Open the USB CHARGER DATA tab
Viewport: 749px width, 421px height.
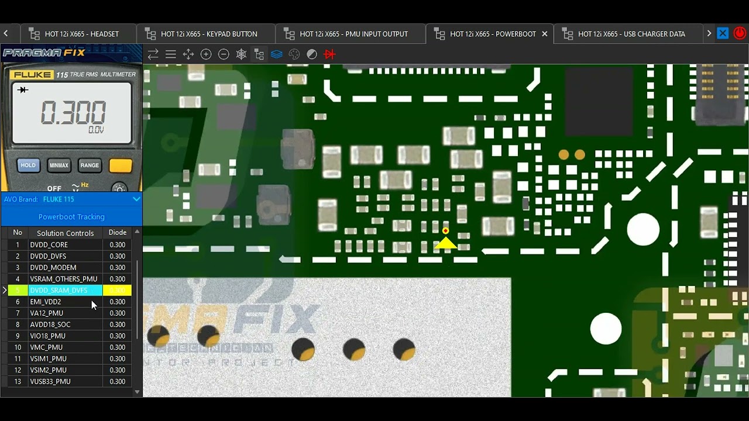tap(628, 34)
